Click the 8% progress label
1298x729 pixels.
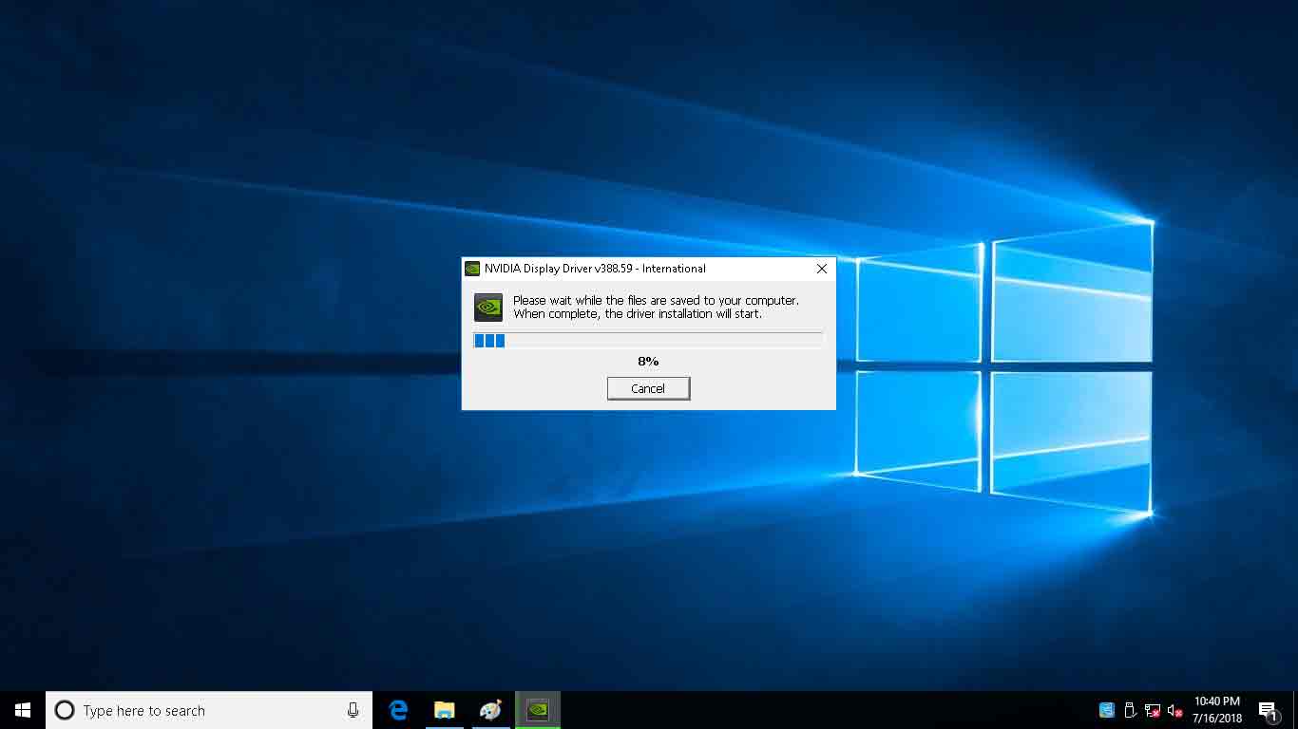click(648, 362)
